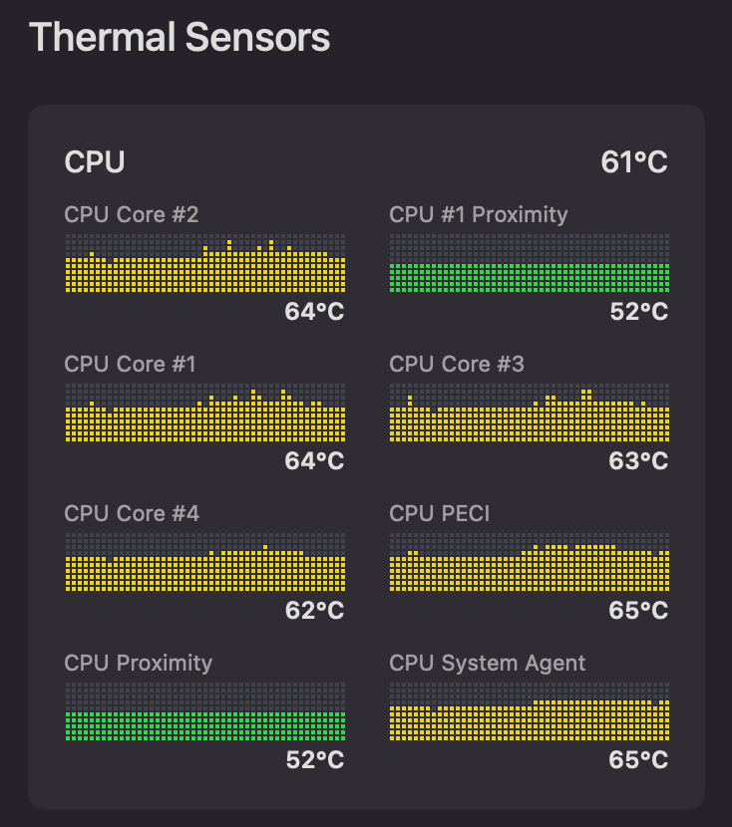
Task: Click the CPU Core #3 sensor chart
Action: click(529, 416)
